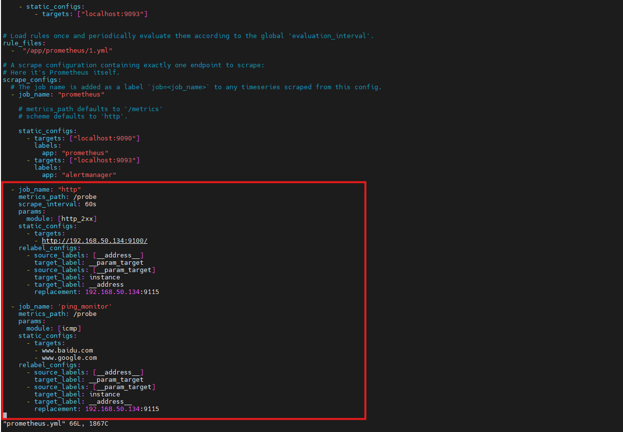Click the app: "alertmanager" label value

coord(89,175)
